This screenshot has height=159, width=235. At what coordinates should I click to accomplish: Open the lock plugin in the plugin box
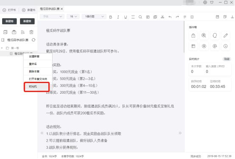(193, 36)
